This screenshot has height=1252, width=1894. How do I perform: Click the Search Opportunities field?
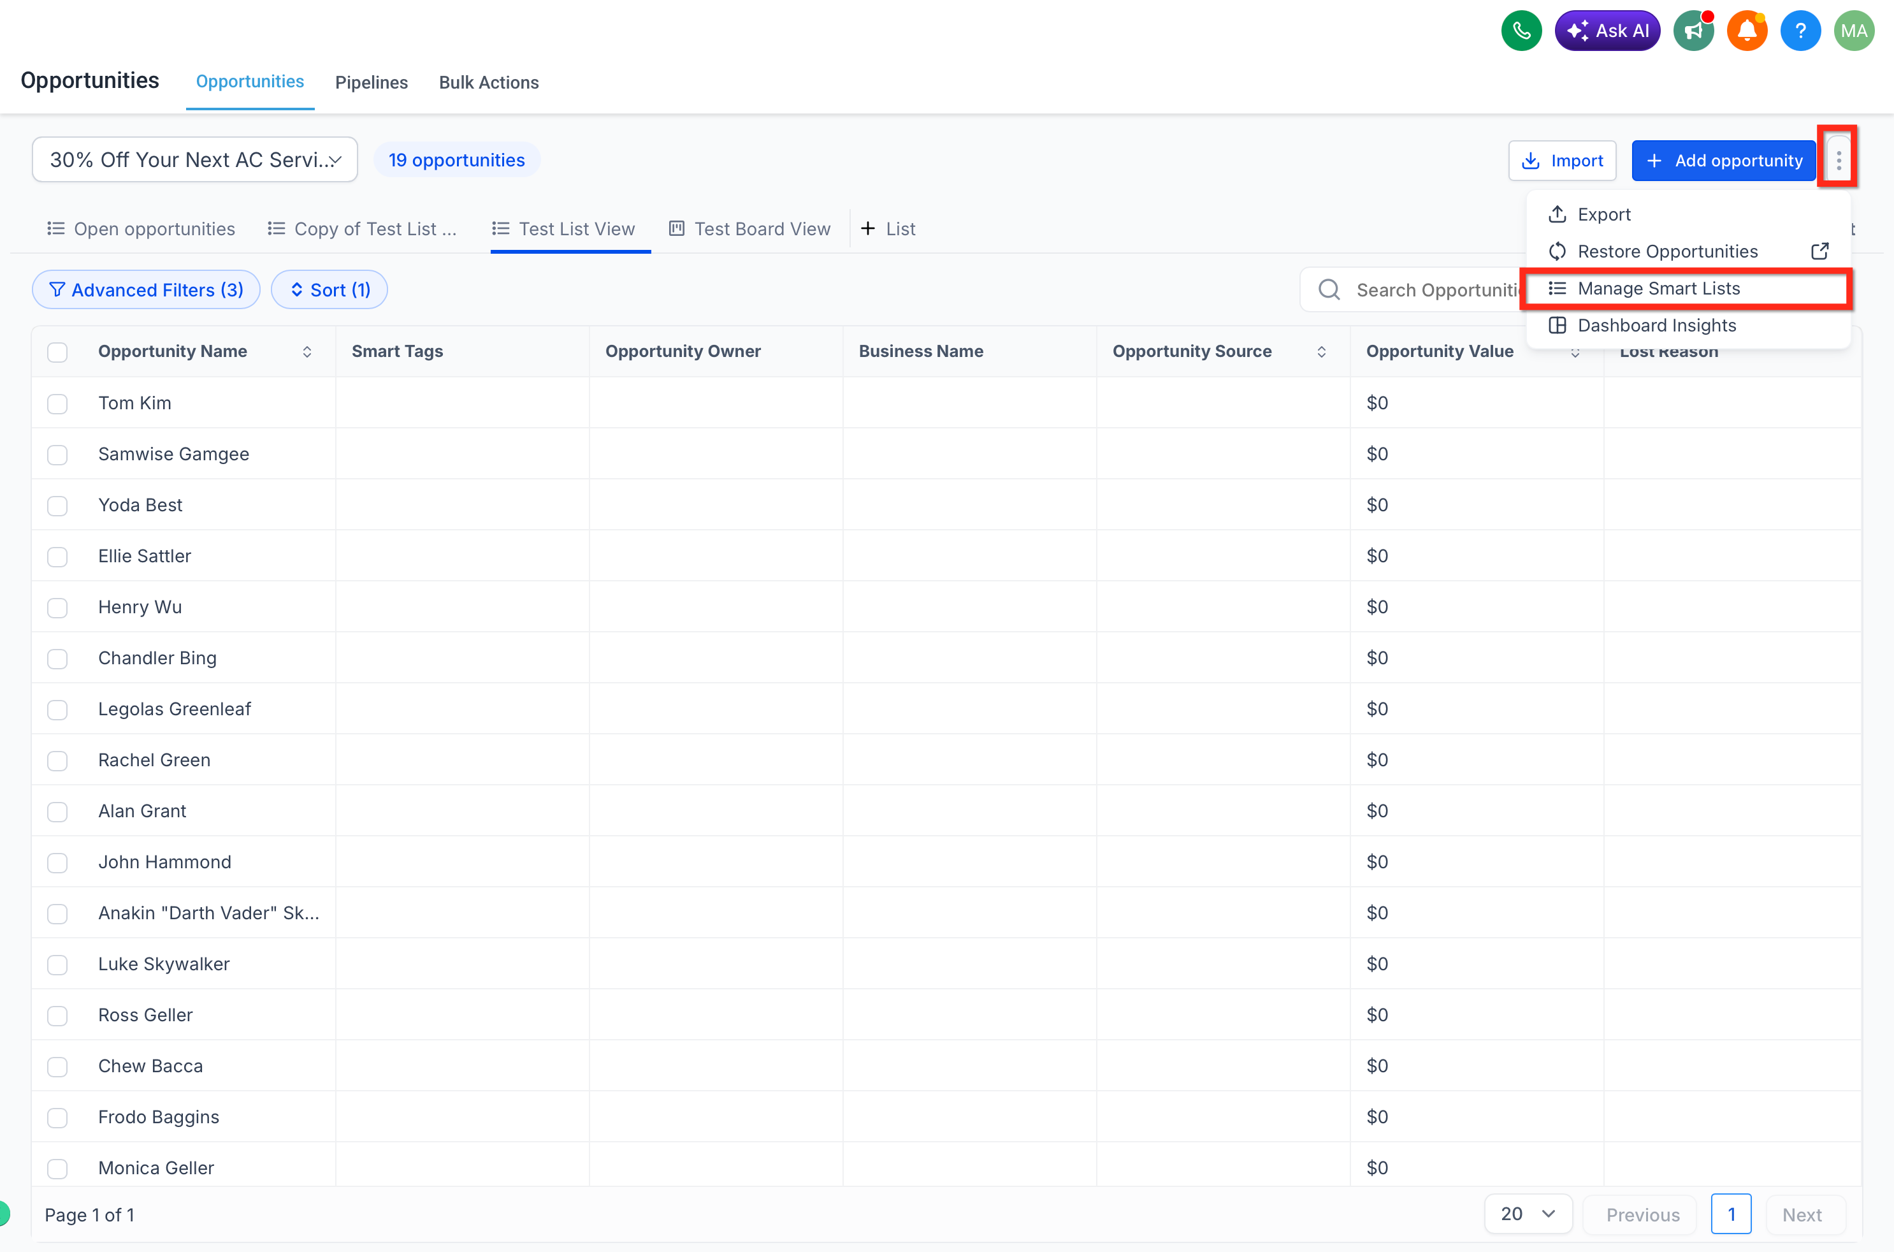(1413, 290)
